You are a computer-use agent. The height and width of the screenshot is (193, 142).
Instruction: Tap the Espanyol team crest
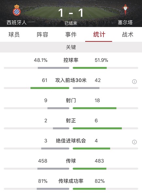click(17, 10)
